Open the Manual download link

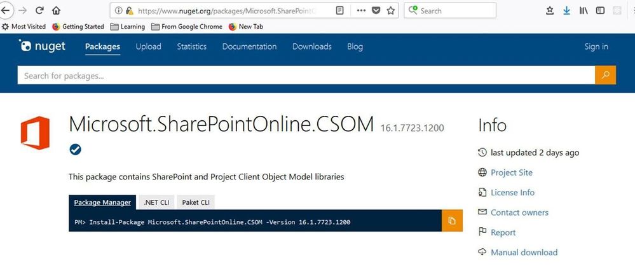524,252
